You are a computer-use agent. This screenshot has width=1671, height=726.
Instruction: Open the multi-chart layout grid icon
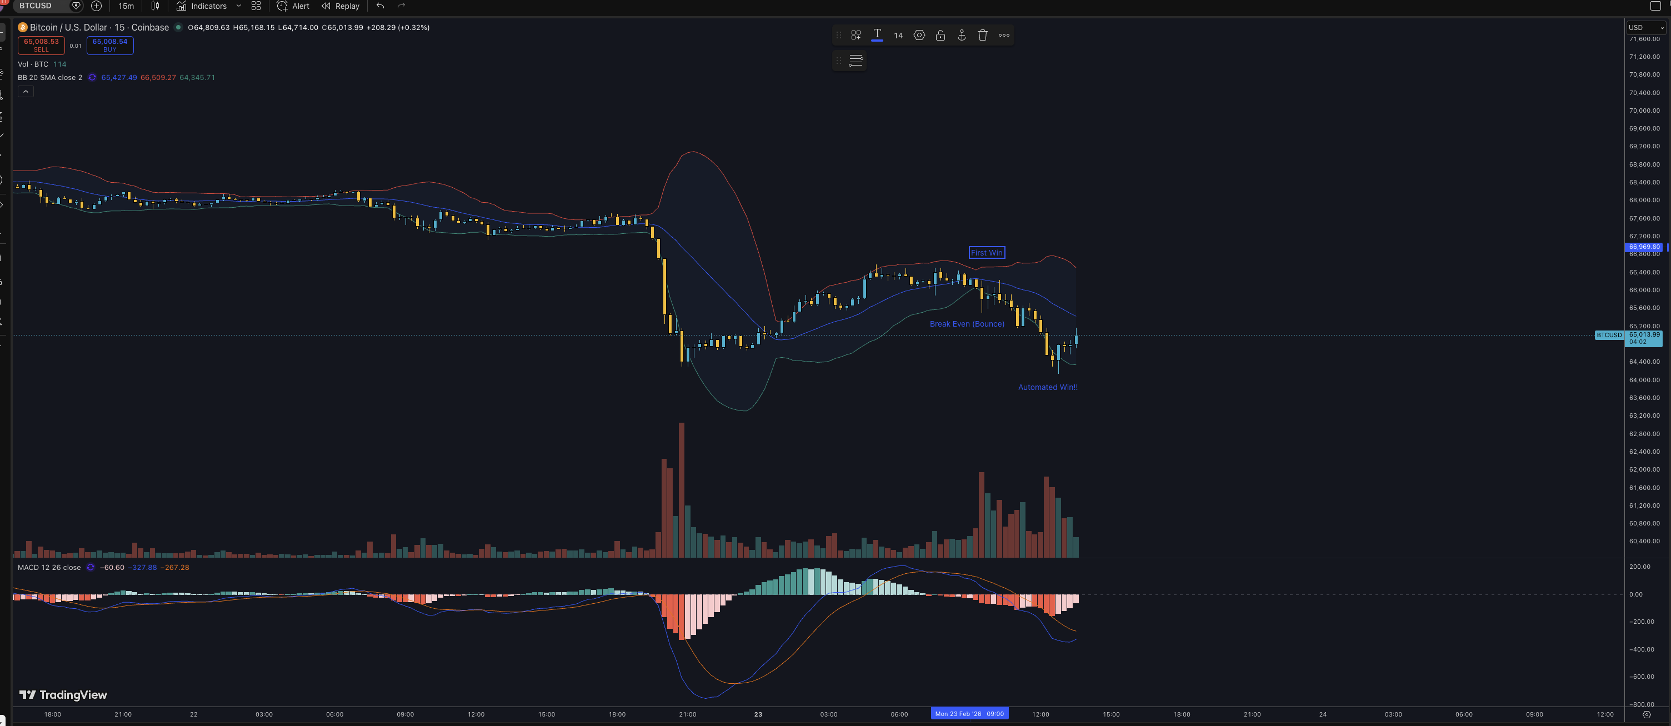256,6
